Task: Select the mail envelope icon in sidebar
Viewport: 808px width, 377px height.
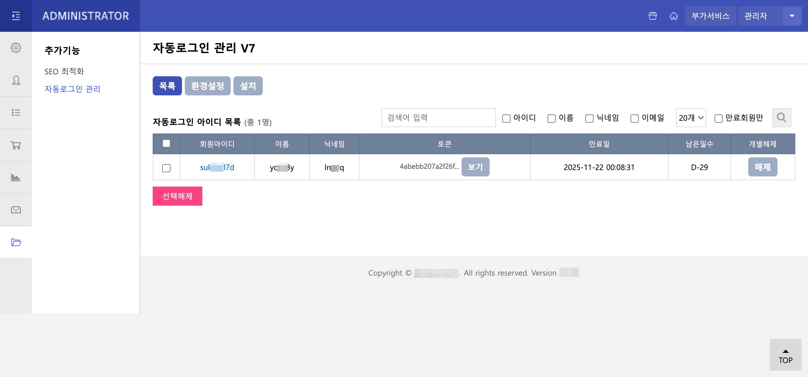Action: (x=16, y=210)
